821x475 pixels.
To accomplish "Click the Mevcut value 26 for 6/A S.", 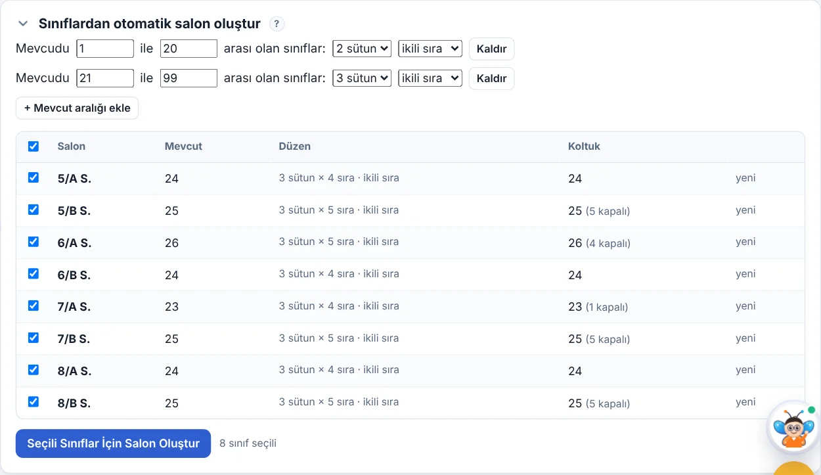I will point(171,243).
